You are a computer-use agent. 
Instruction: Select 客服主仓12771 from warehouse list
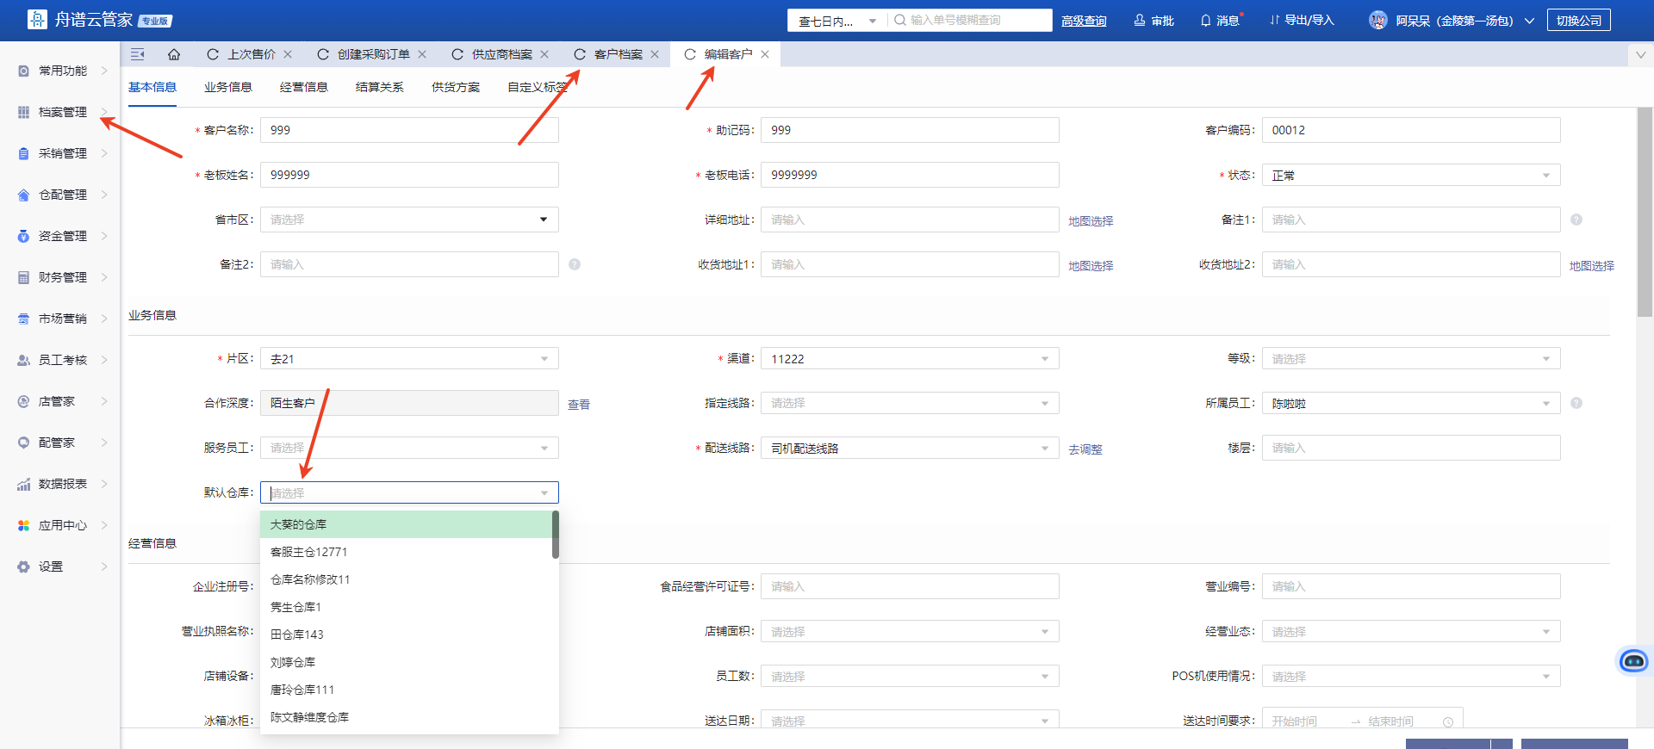tap(309, 552)
